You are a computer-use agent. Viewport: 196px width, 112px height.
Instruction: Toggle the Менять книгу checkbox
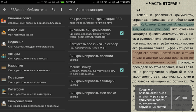122,70
